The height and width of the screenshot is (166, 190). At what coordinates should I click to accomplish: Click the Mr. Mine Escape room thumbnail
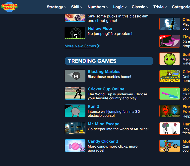click(x=75, y=128)
